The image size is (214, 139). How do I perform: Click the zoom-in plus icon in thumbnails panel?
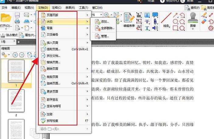click(15, 55)
